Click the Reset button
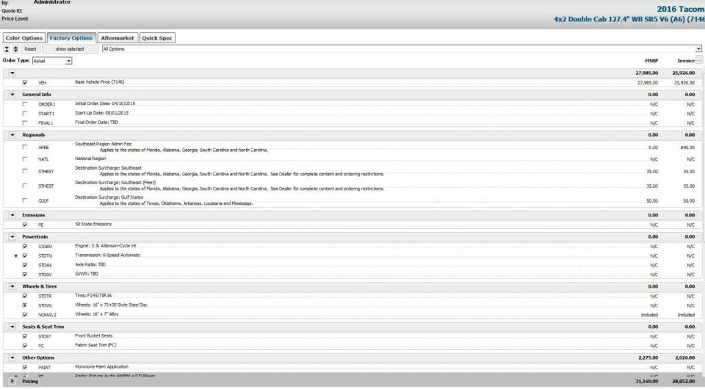Image resolution: width=705 pixels, height=389 pixels. coord(30,49)
